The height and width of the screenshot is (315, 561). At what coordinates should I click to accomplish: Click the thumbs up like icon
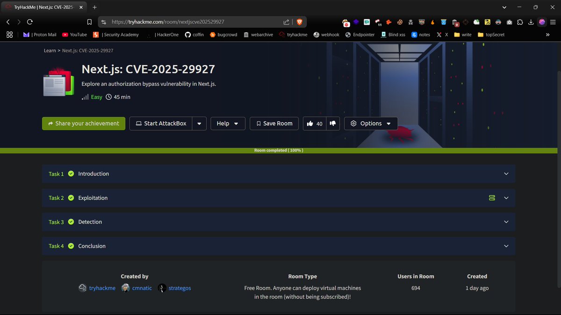pyautogui.click(x=310, y=124)
